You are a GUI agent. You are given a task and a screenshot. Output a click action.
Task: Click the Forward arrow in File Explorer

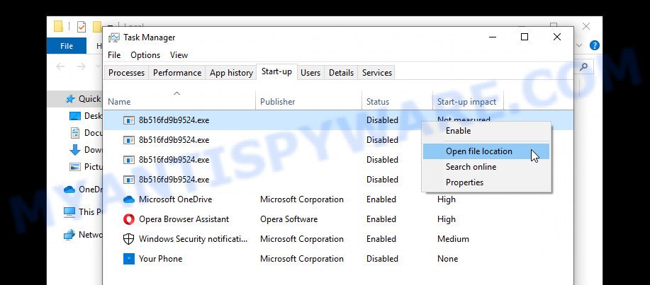tap(82, 66)
